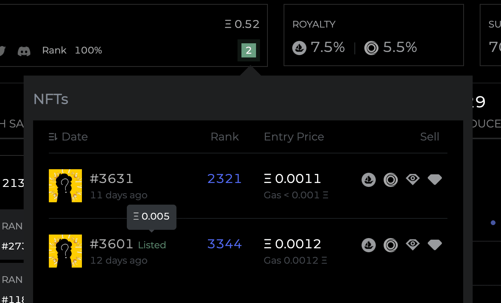This screenshot has height=303, width=501.
Task: Toggle the green NFT count badge showing 2
Action: pos(249,50)
